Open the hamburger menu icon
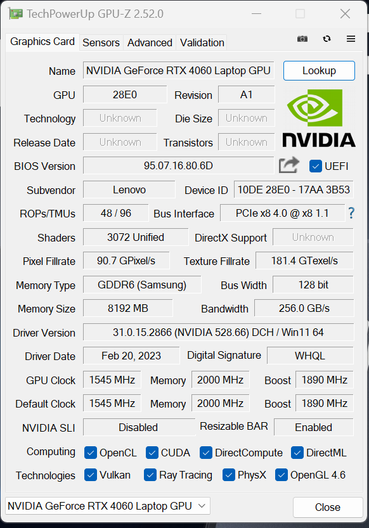 click(x=351, y=39)
